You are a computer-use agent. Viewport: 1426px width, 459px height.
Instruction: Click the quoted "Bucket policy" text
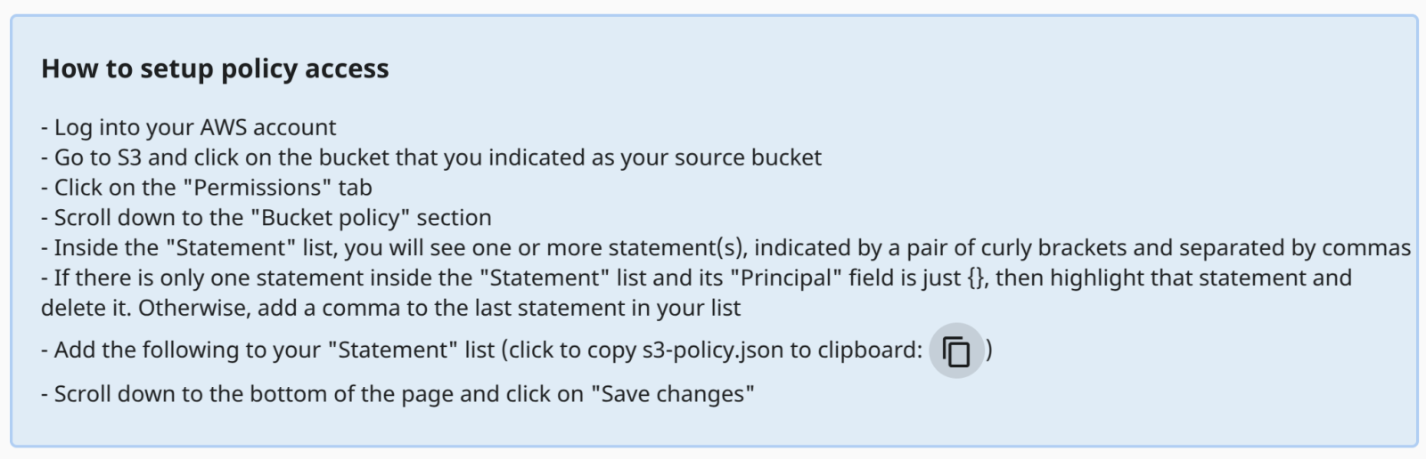click(x=332, y=218)
